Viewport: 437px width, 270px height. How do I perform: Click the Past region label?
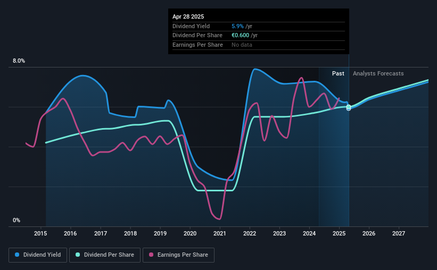tap(338, 73)
